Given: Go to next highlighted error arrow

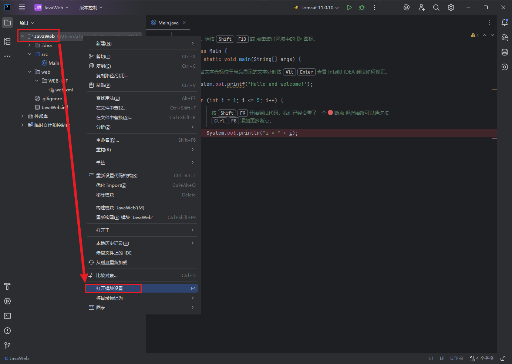Looking at the screenshot, I should tap(492, 35).
